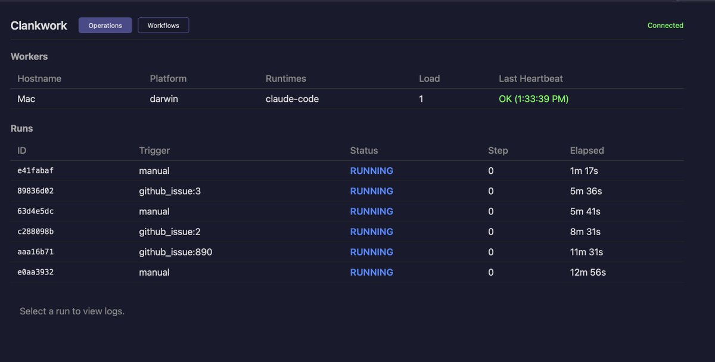Click step value 0 of run e0aa3932
715x362 pixels.
point(491,272)
